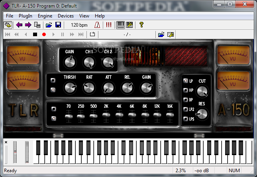Click the CH 2 knob
The width and height of the screenshot is (257, 177).
[108, 62]
